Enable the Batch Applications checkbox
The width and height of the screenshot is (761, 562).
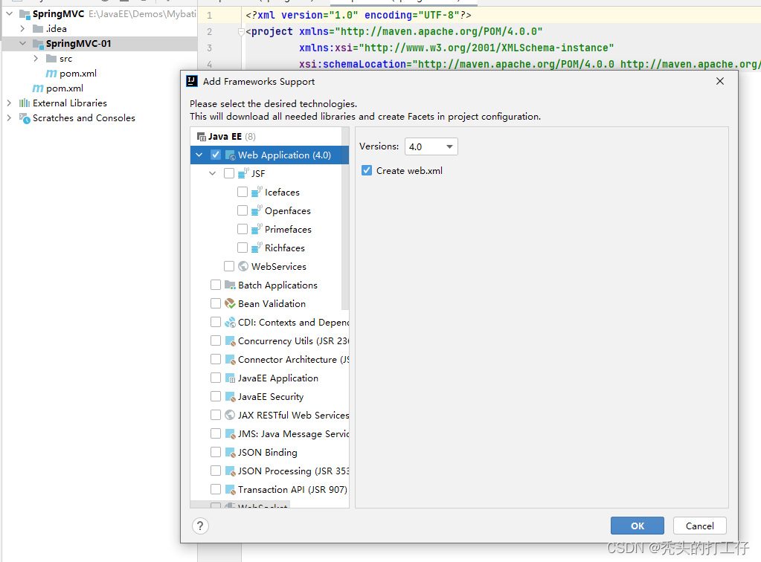coord(216,285)
